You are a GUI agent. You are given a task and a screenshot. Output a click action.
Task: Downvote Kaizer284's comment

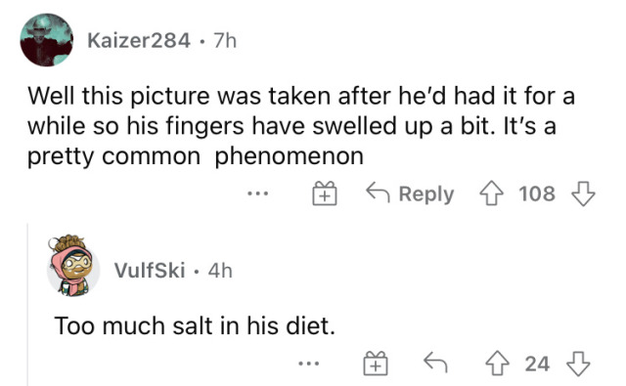[x=583, y=193]
